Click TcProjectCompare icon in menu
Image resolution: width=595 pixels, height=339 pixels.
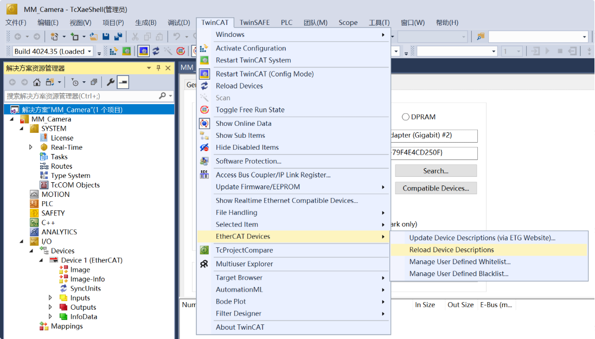(x=204, y=250)
